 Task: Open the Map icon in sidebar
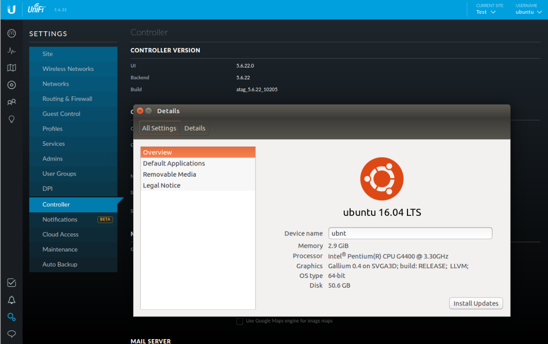tap(12, 68)
